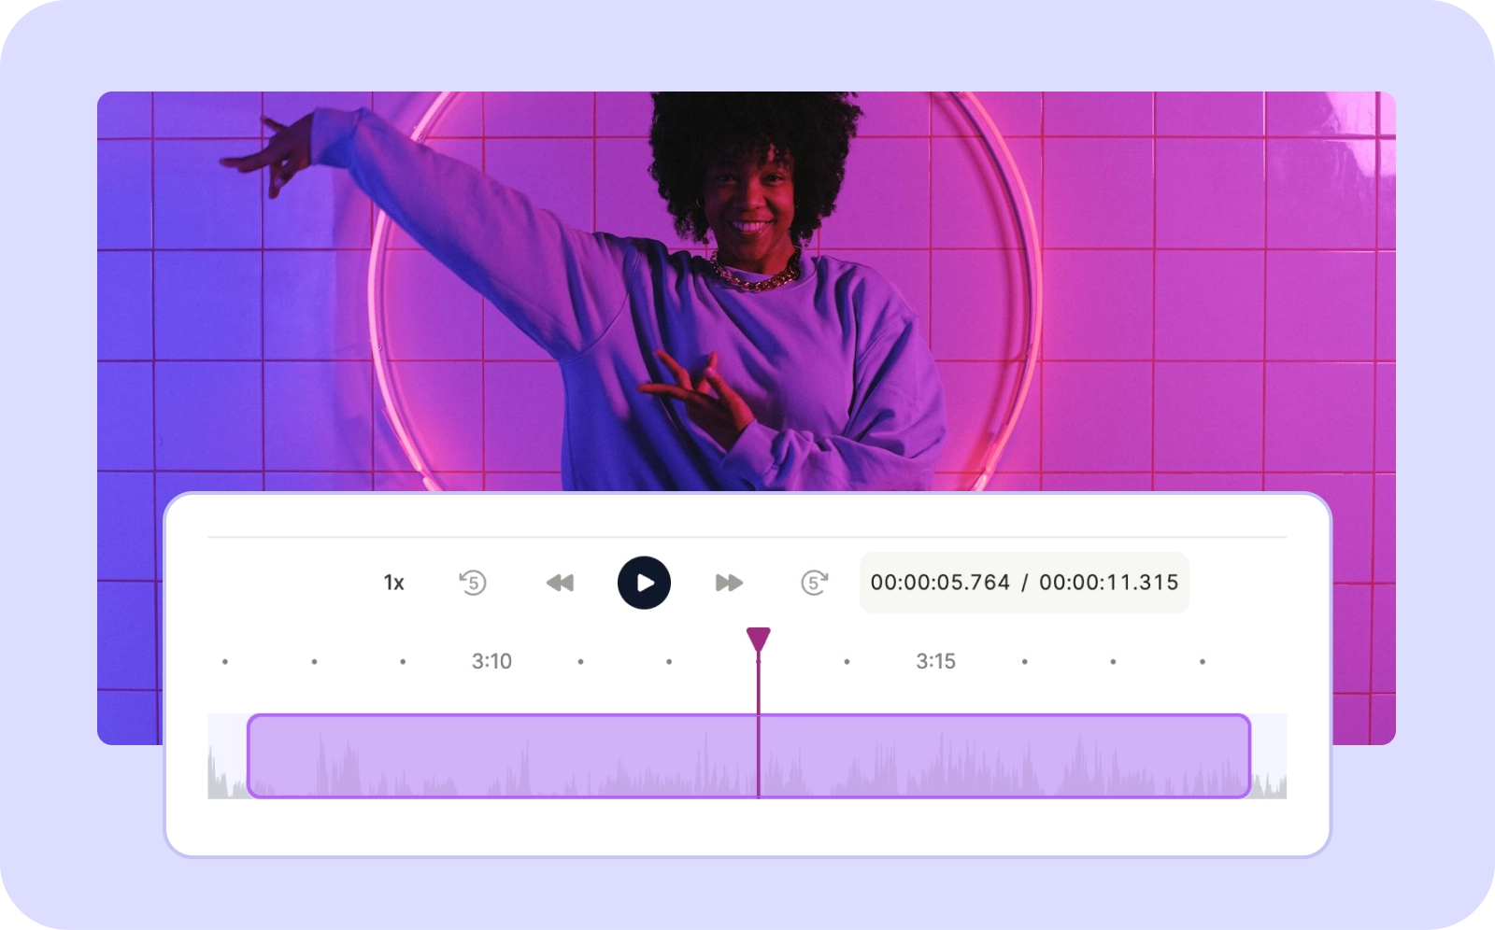Click the counterclockwise replay arrow icon
This screenshot has height=930, width=1495.
coord(473,582)
